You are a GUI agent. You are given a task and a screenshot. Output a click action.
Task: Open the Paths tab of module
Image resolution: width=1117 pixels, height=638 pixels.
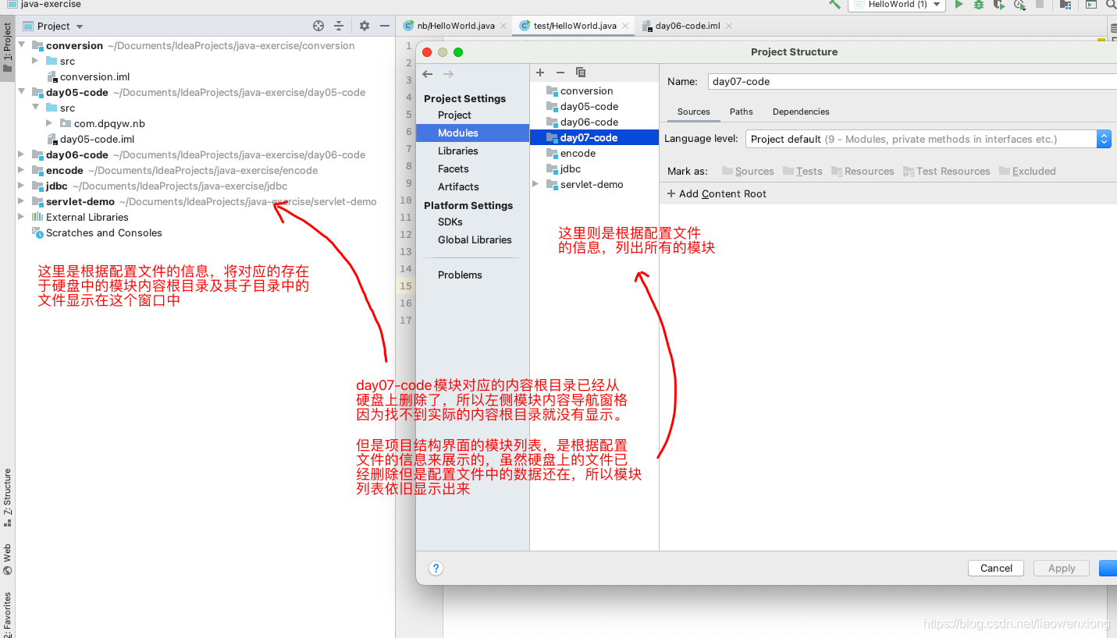pos(741,112)
